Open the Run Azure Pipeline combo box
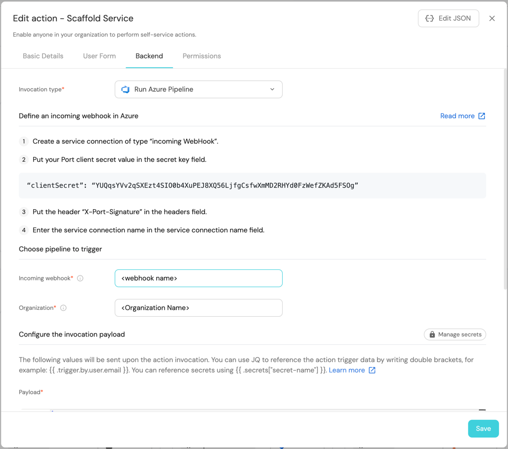The image size is (508, 449). (x=198, y=89)
